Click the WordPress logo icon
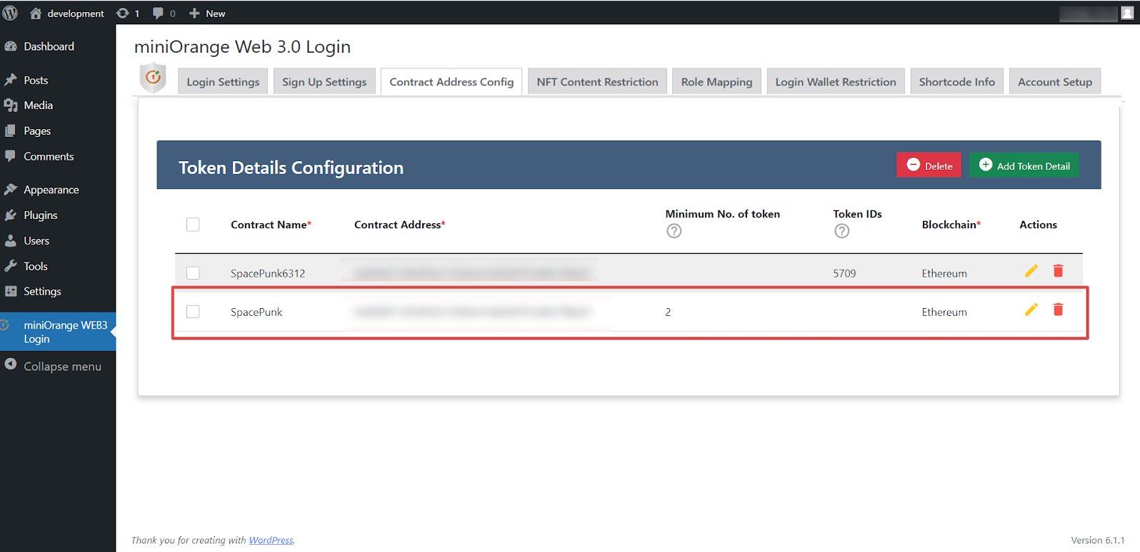Image resolution: width=1140 pixels, height=552 pixels. [x=10, y=13]
